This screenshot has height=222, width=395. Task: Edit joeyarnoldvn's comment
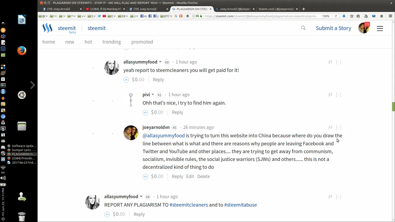(x=190, y=176)
